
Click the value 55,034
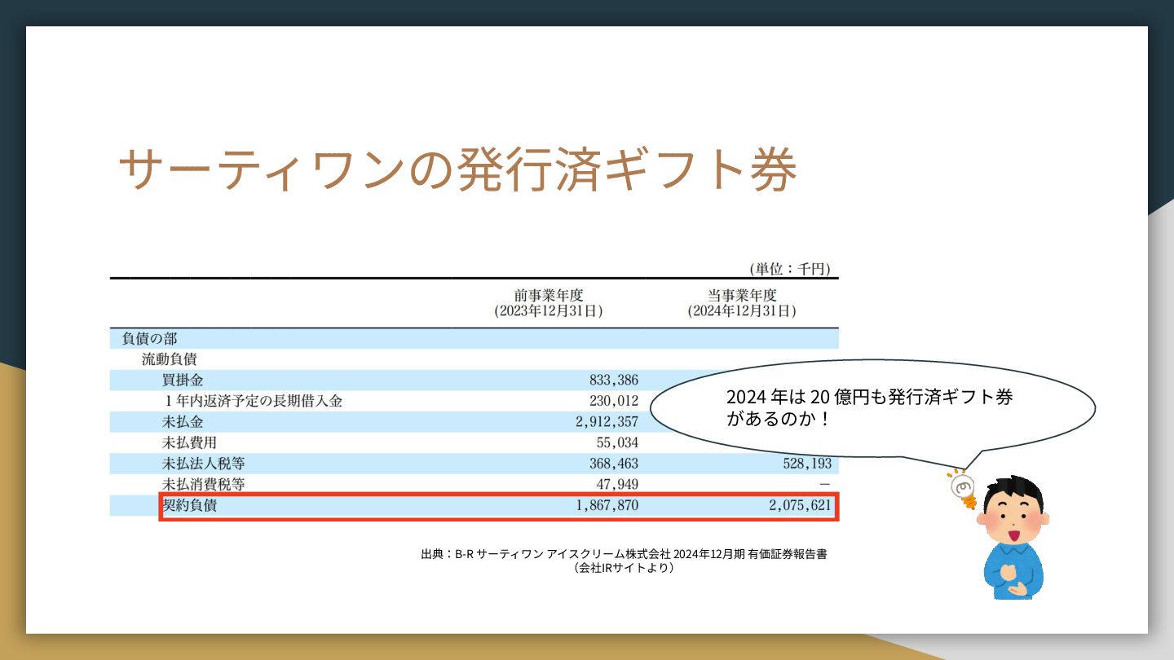(617, 442)
